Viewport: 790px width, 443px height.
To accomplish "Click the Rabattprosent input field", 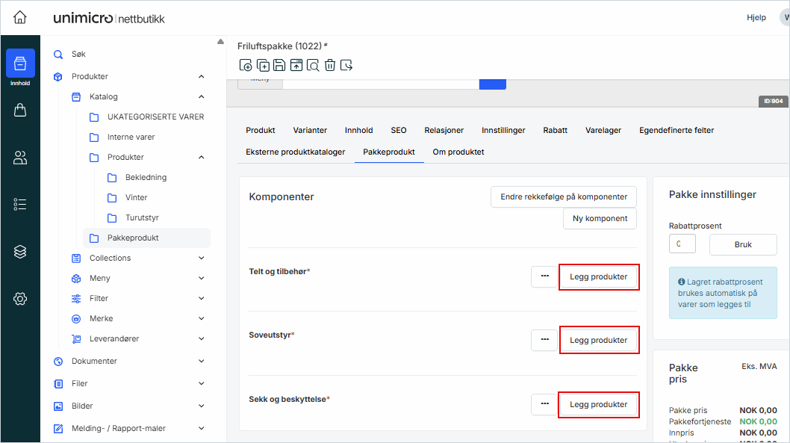I will tap(682, 244).
